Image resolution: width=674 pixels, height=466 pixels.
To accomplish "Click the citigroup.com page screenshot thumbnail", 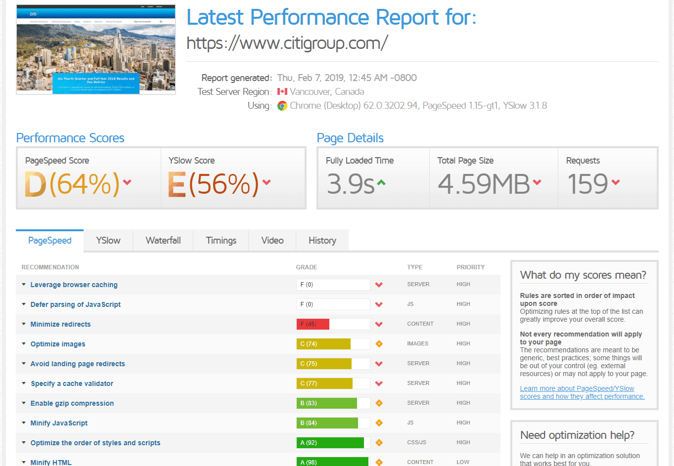I will 96,49.
